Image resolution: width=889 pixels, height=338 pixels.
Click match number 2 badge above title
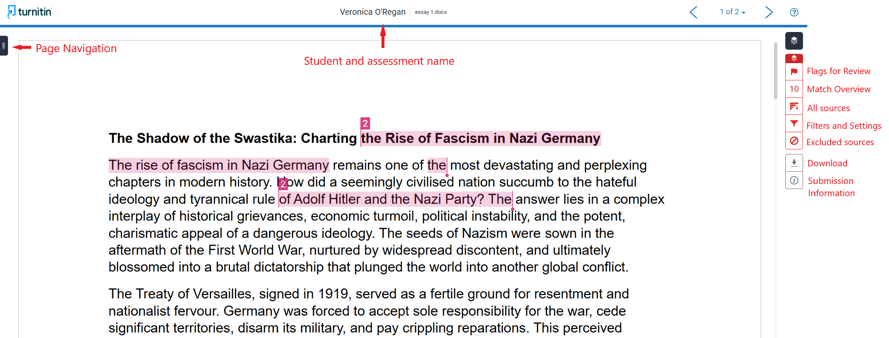tap(365, 123)
